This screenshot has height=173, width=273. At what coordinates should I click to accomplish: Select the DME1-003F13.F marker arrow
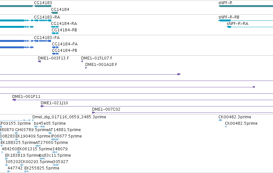click(x=39, y=61)
